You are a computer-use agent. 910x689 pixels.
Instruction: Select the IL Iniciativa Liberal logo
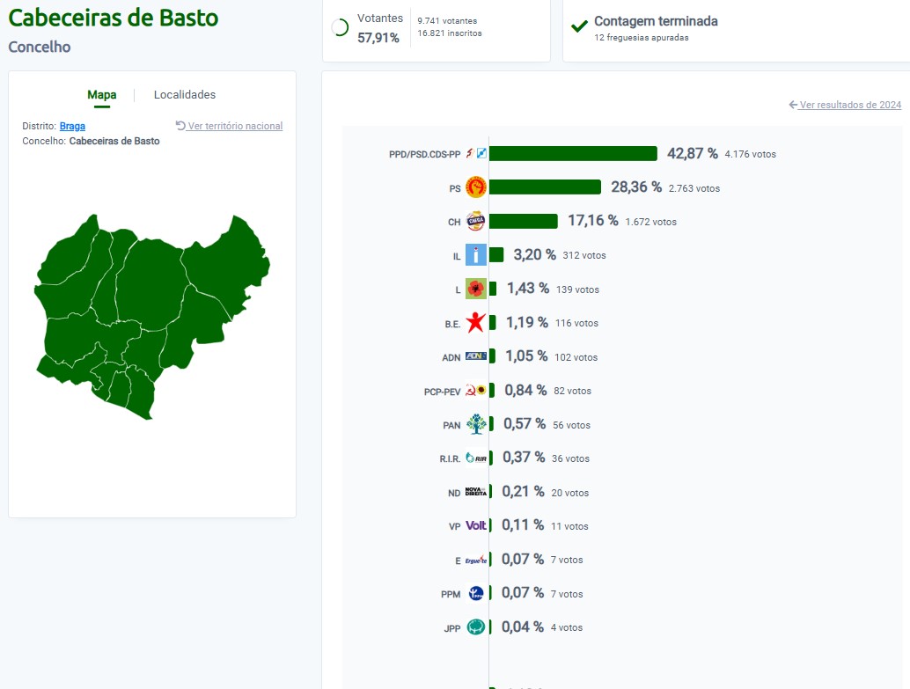coord(476,255)
